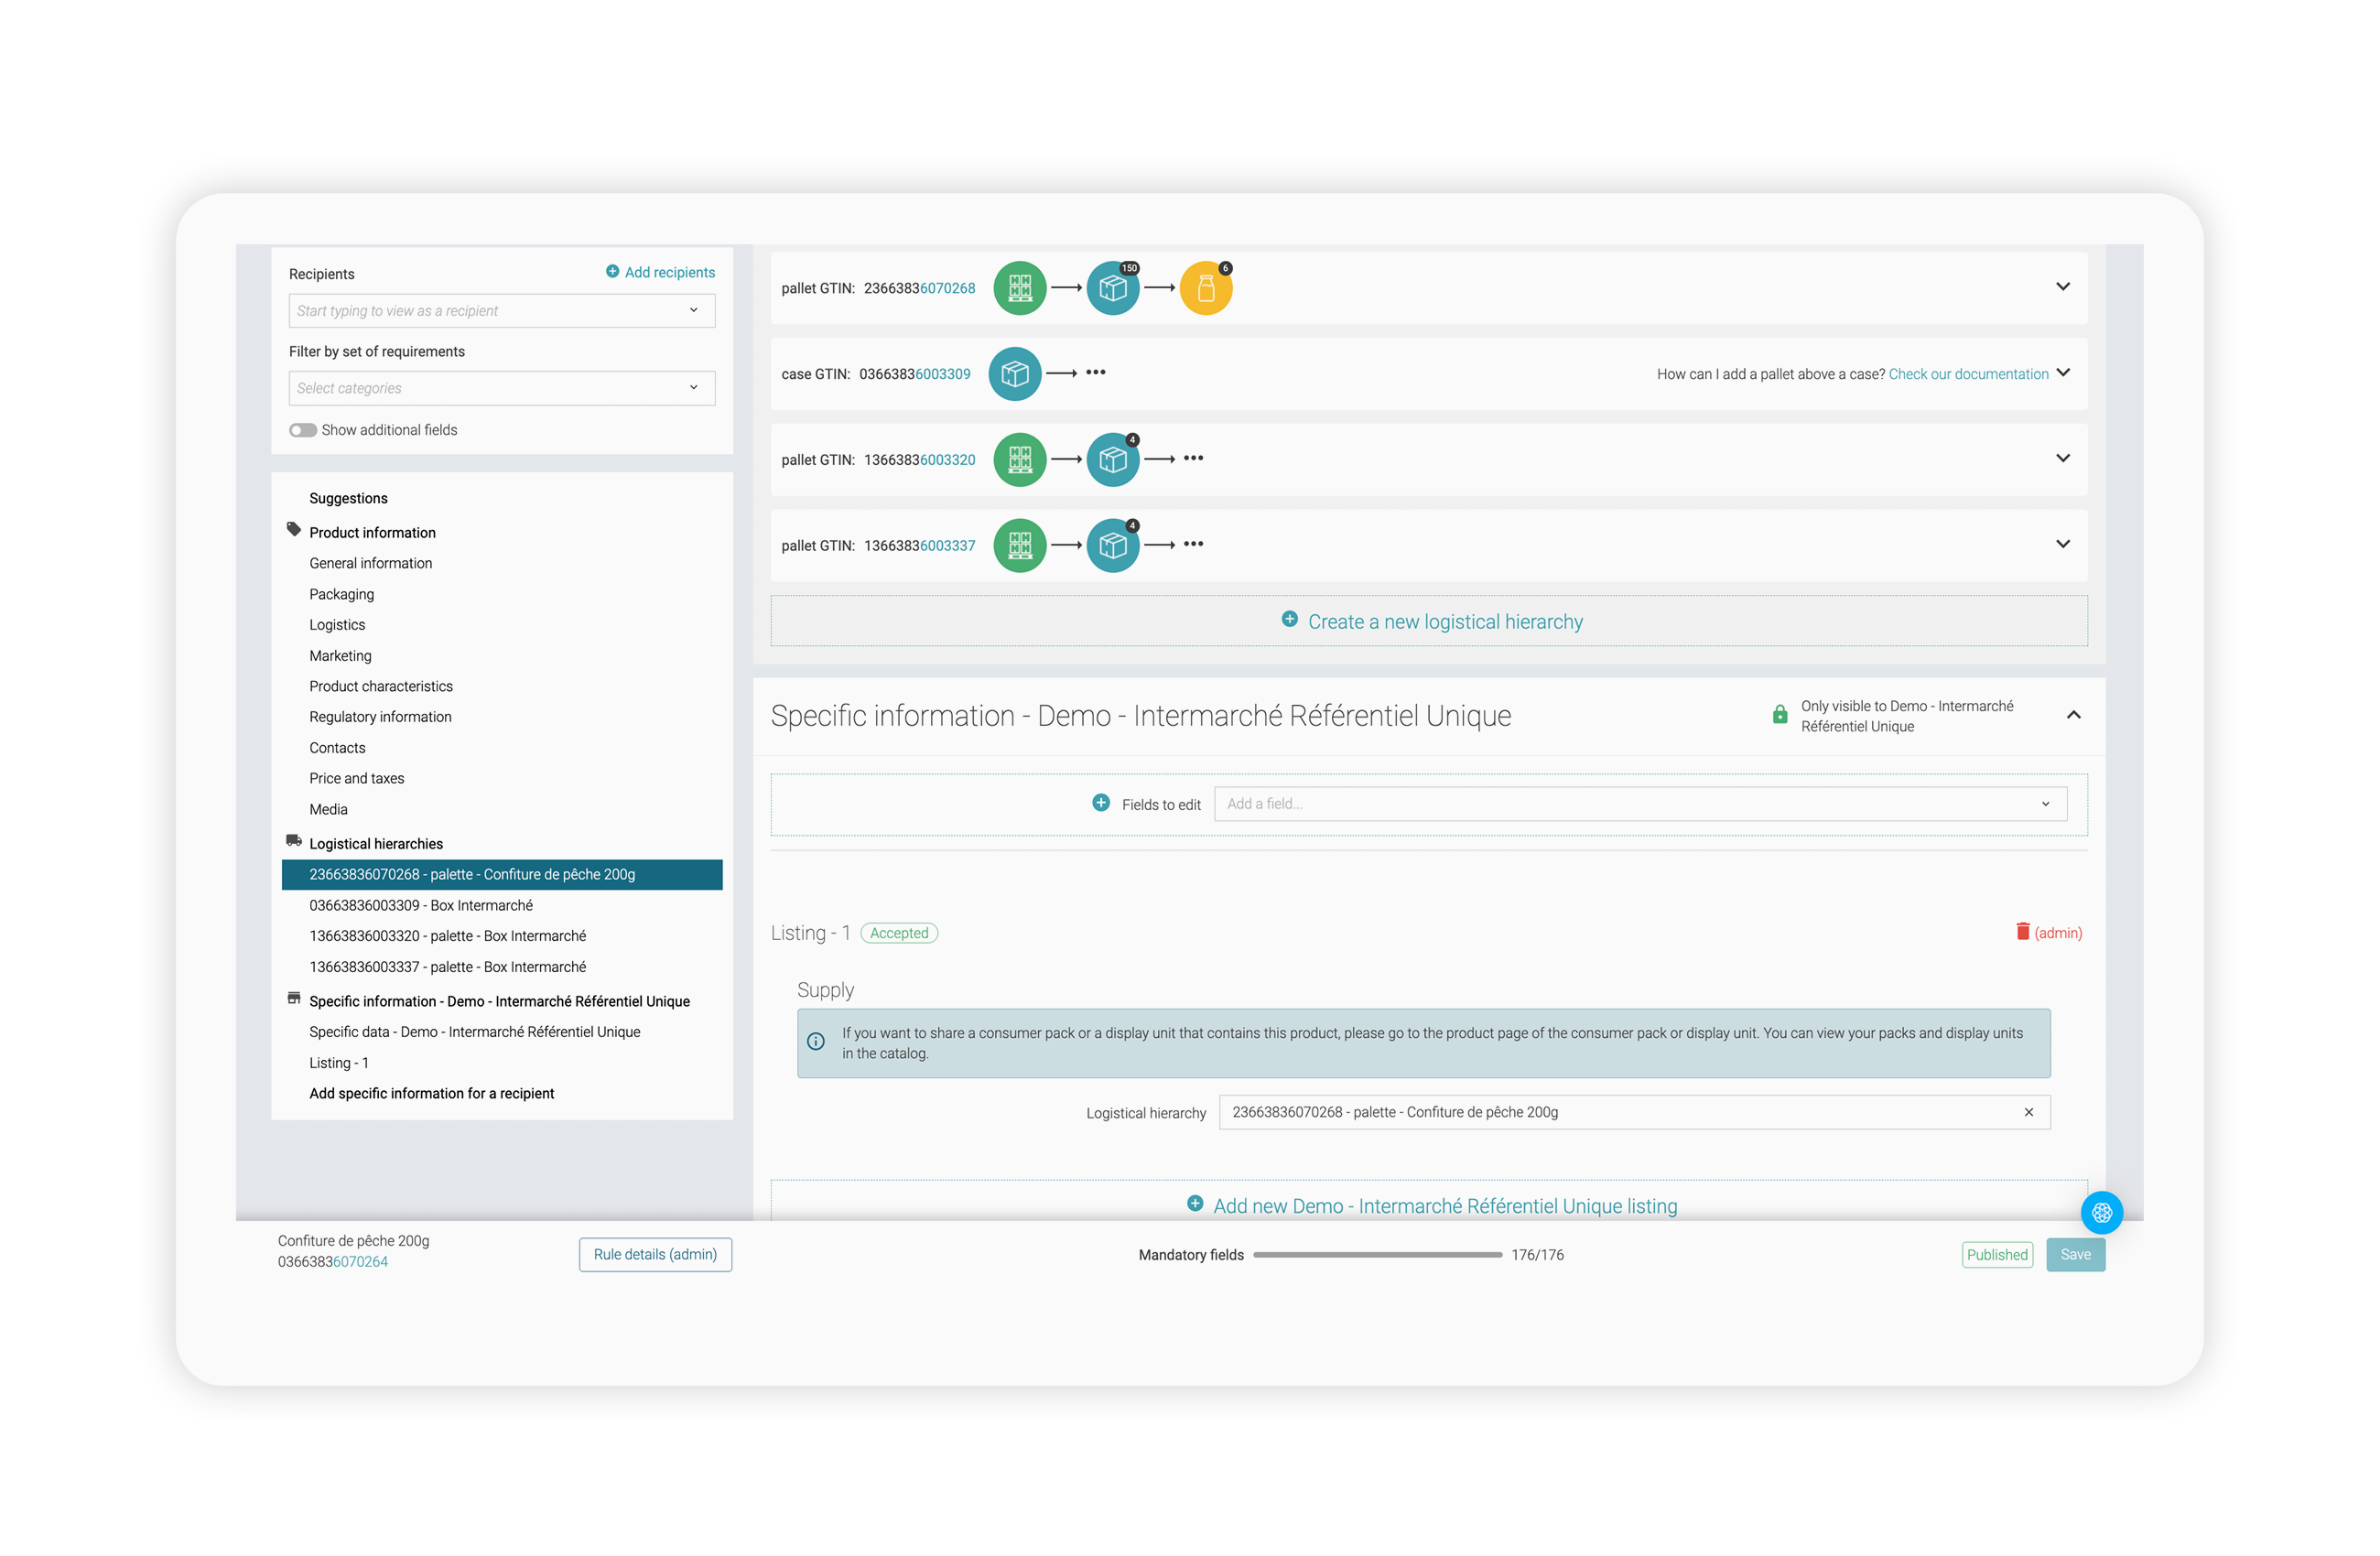Open Rule details (admin) button

pyautogui.click(x=655, y=1255)
